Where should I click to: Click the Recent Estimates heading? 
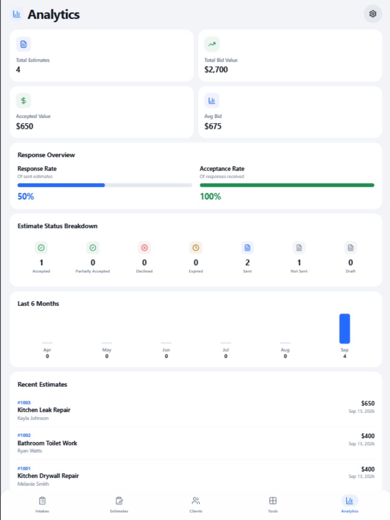pyautogui.click(x=42, y=385)
